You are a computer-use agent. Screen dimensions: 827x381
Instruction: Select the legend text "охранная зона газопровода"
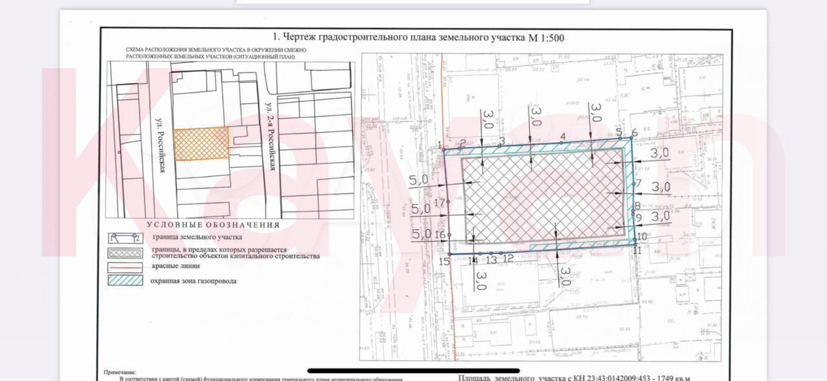pyautogui.click(x=193, y=281)
